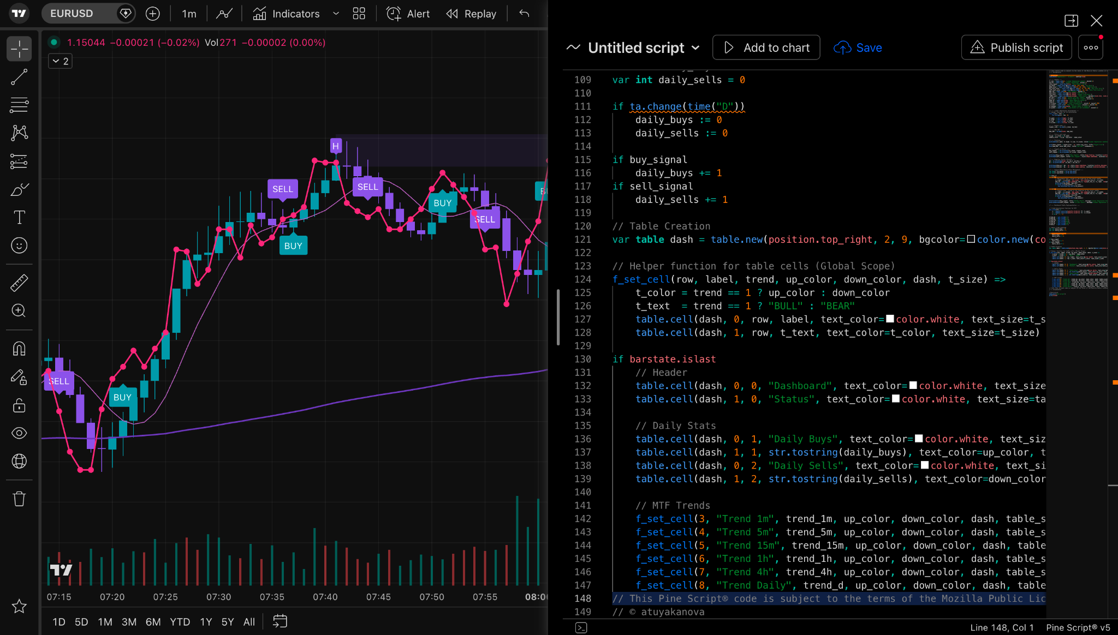Detach the Pine editor into new window
This screenshot has height=635, width=1118.
[1071, 21]
